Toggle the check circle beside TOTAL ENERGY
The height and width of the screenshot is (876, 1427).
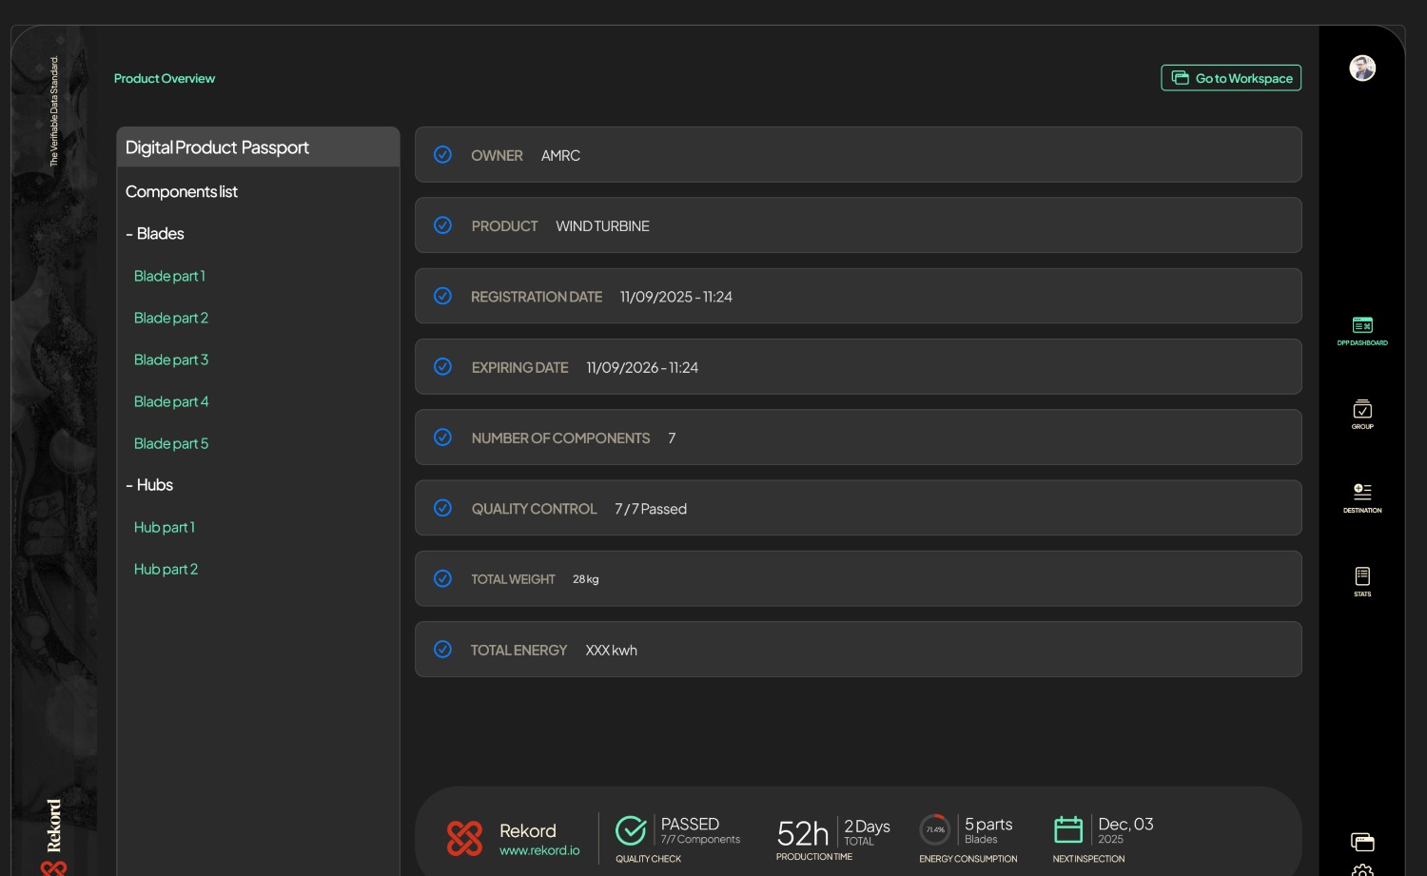click(443, 649)
